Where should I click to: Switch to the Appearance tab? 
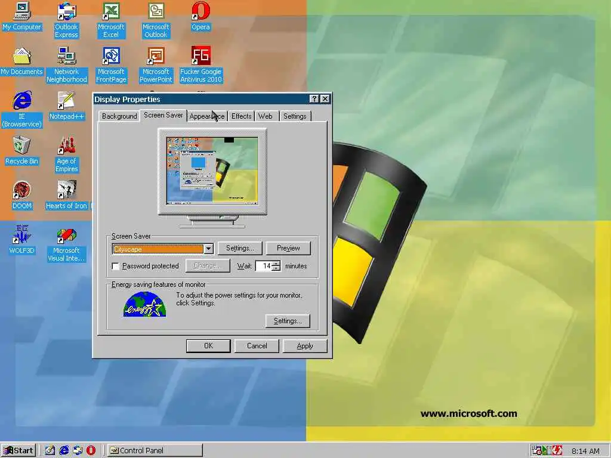(x=207, y=116)
